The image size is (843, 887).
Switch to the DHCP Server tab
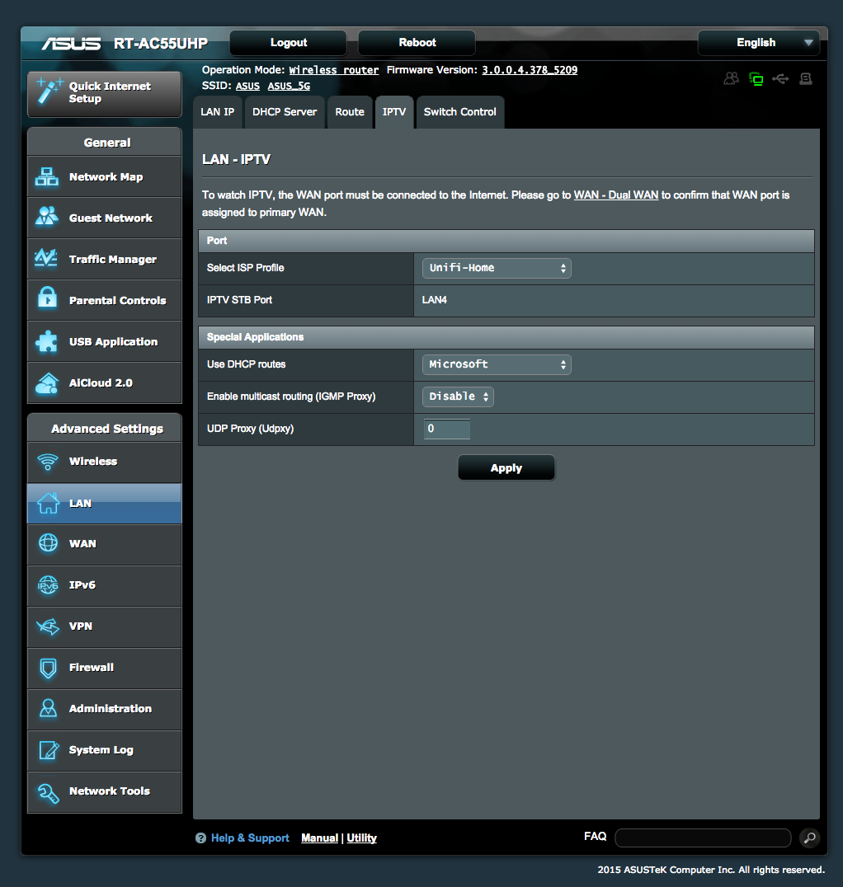coord(285,112)
